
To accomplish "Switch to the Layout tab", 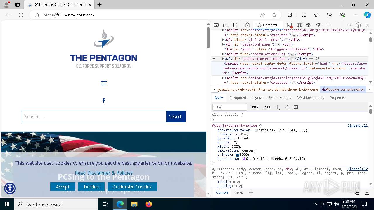I will 257,98.
